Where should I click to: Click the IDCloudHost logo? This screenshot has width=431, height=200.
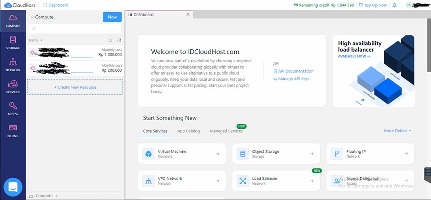click(19, 5)
